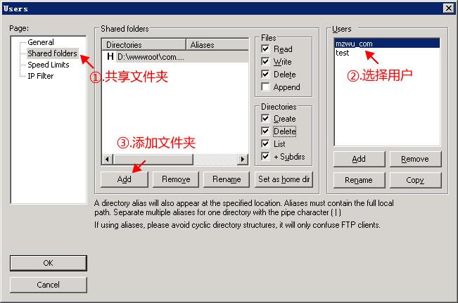Uncheck the Files Delete permission

point(265,74)
